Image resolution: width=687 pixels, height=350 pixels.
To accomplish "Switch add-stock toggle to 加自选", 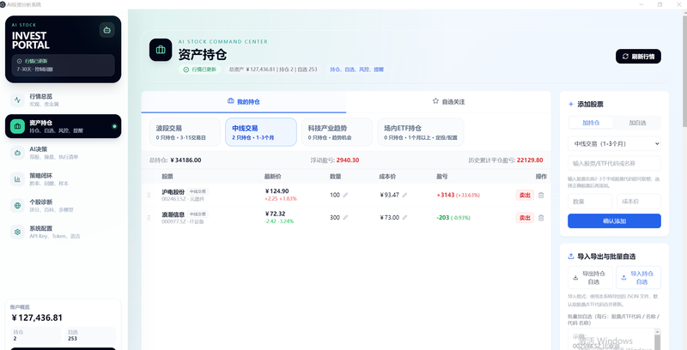I will (x=637, y=123).
